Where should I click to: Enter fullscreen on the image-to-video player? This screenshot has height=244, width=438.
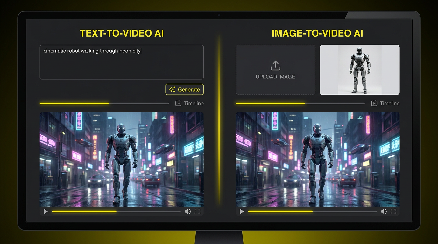(393, 211)
